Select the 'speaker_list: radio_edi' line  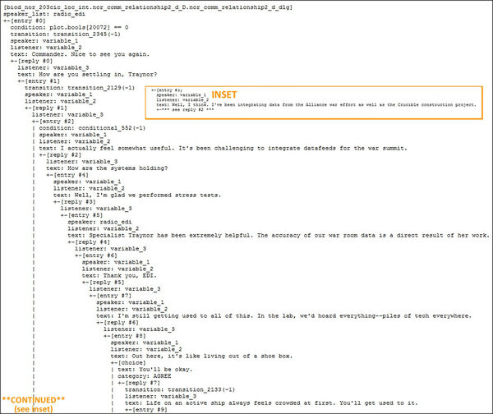coord(44,14)
